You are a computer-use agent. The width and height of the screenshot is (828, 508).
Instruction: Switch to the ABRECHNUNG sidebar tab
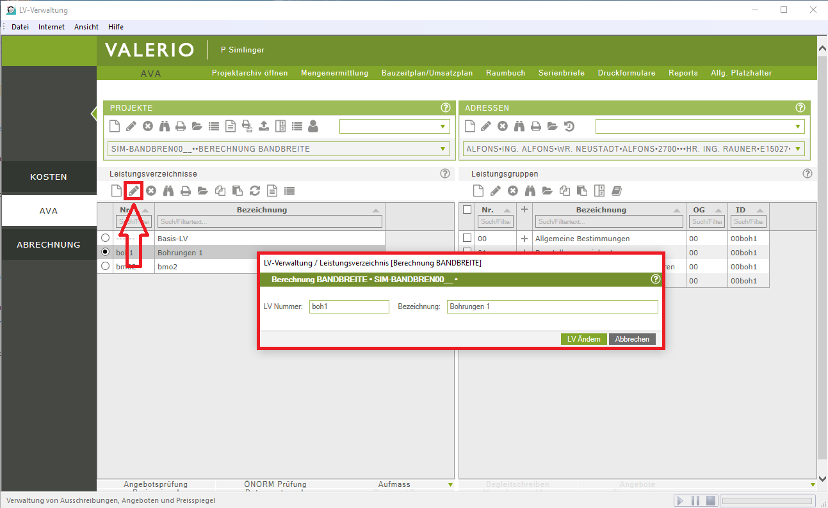(49, 244)
